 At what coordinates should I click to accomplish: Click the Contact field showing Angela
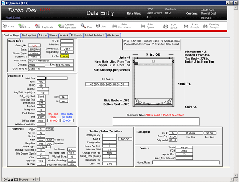[37, 65]
